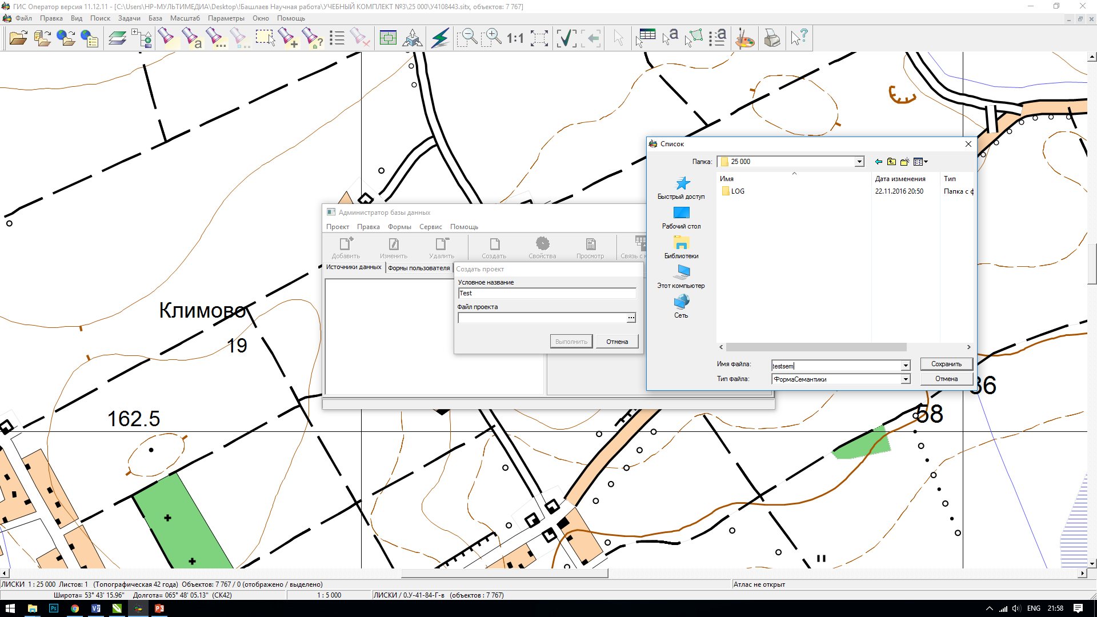Open map file with folder icon
1097x617 pixels.
click(18, 38)
